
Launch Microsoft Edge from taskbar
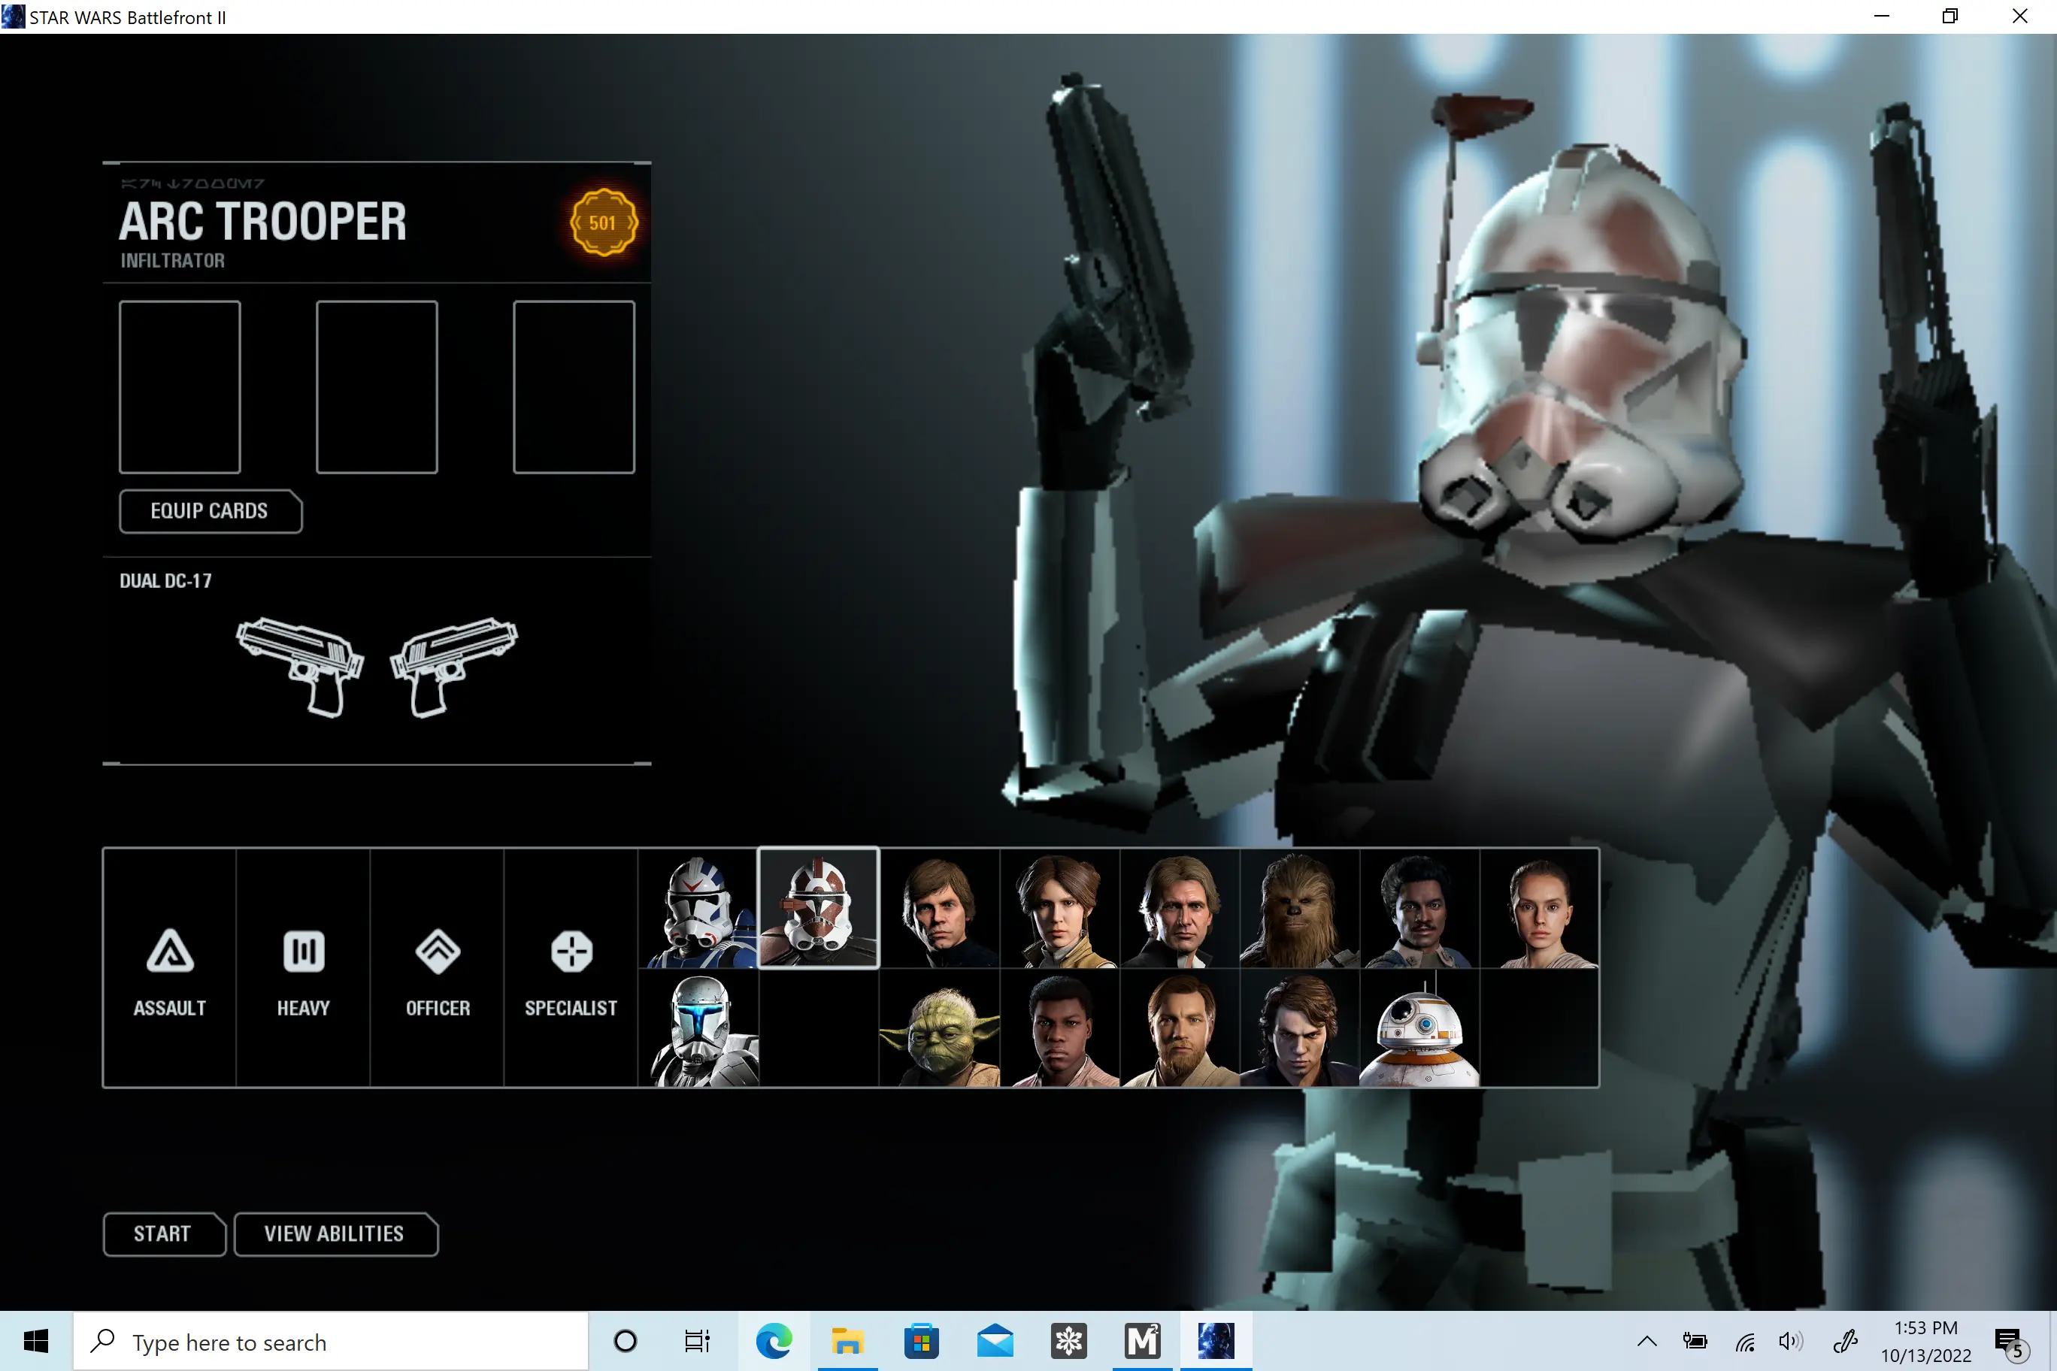pyautogui.click(x=774, y=1341)
